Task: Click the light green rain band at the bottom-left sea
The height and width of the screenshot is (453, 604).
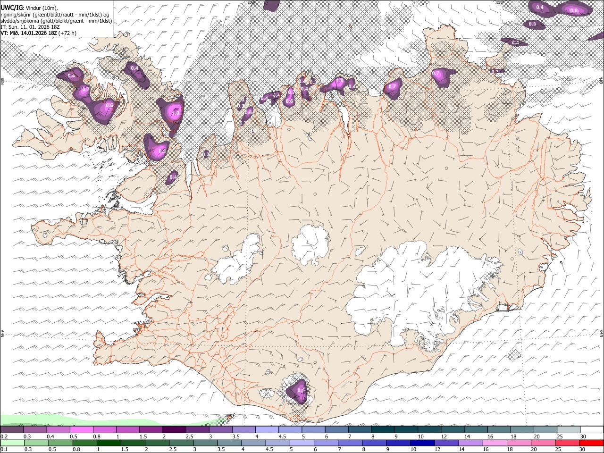Action: [x=94, y=420]
